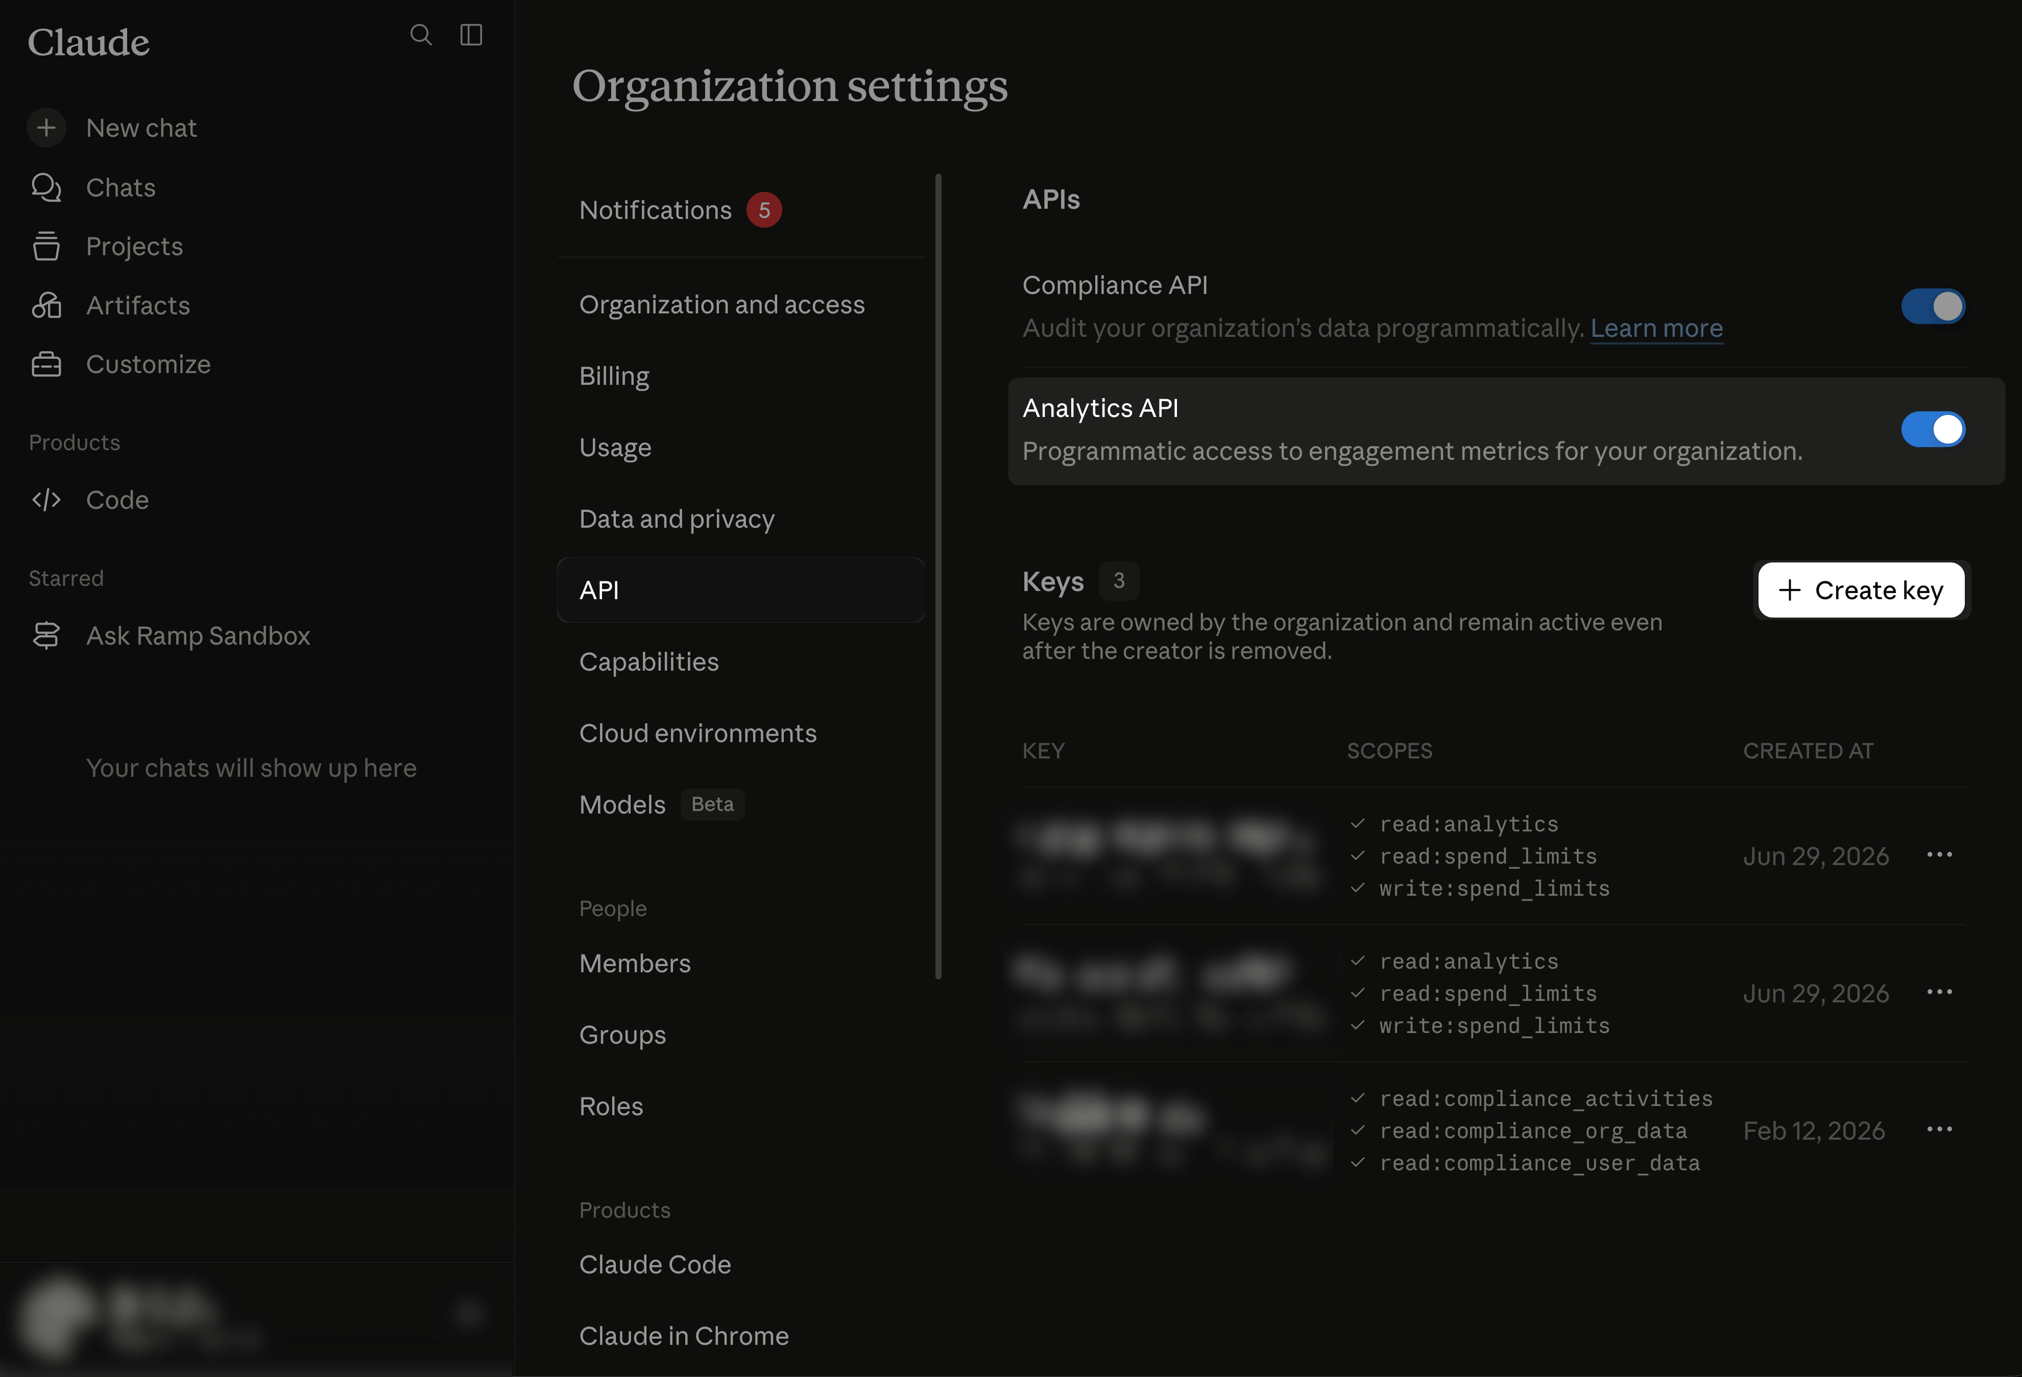Select Data and privacy
The height and width of the screenshot is (1377, 2022).
tap(741, 519)
